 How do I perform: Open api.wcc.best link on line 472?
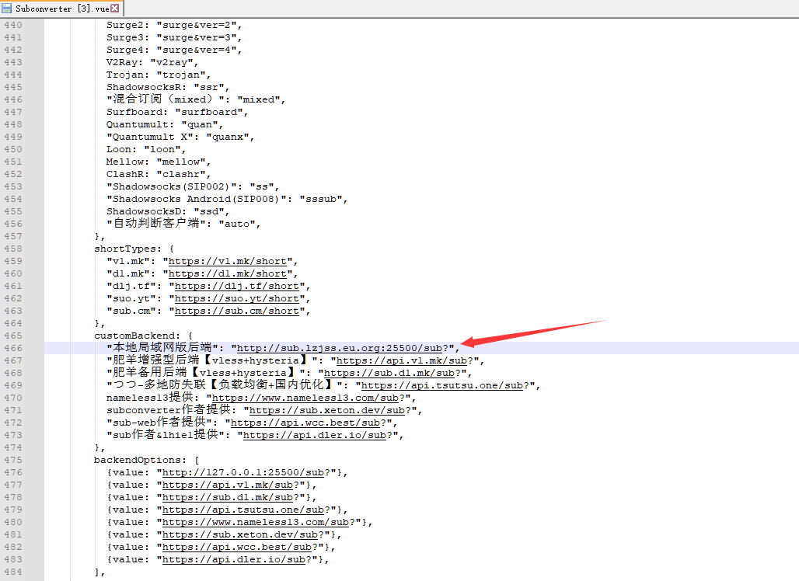click(x=305, y=423)
